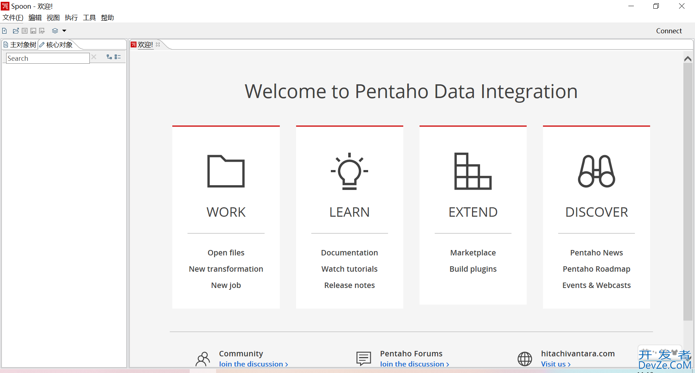695x373 pixels.
Task: Click the Save As toolbar icon
Action: click(x=42, y=31)
